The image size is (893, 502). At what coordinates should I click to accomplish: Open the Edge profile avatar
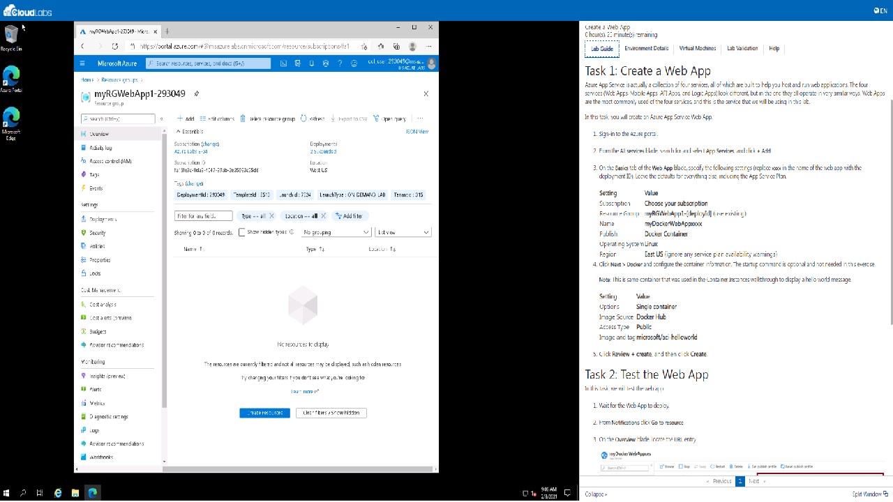(x=412, y=46)
